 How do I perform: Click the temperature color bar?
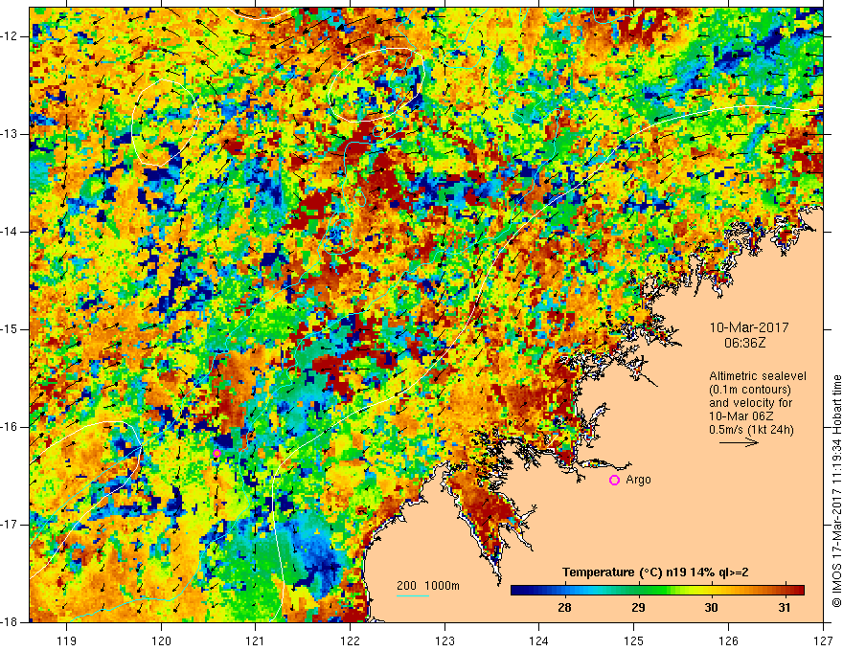[x=657, y=591]
